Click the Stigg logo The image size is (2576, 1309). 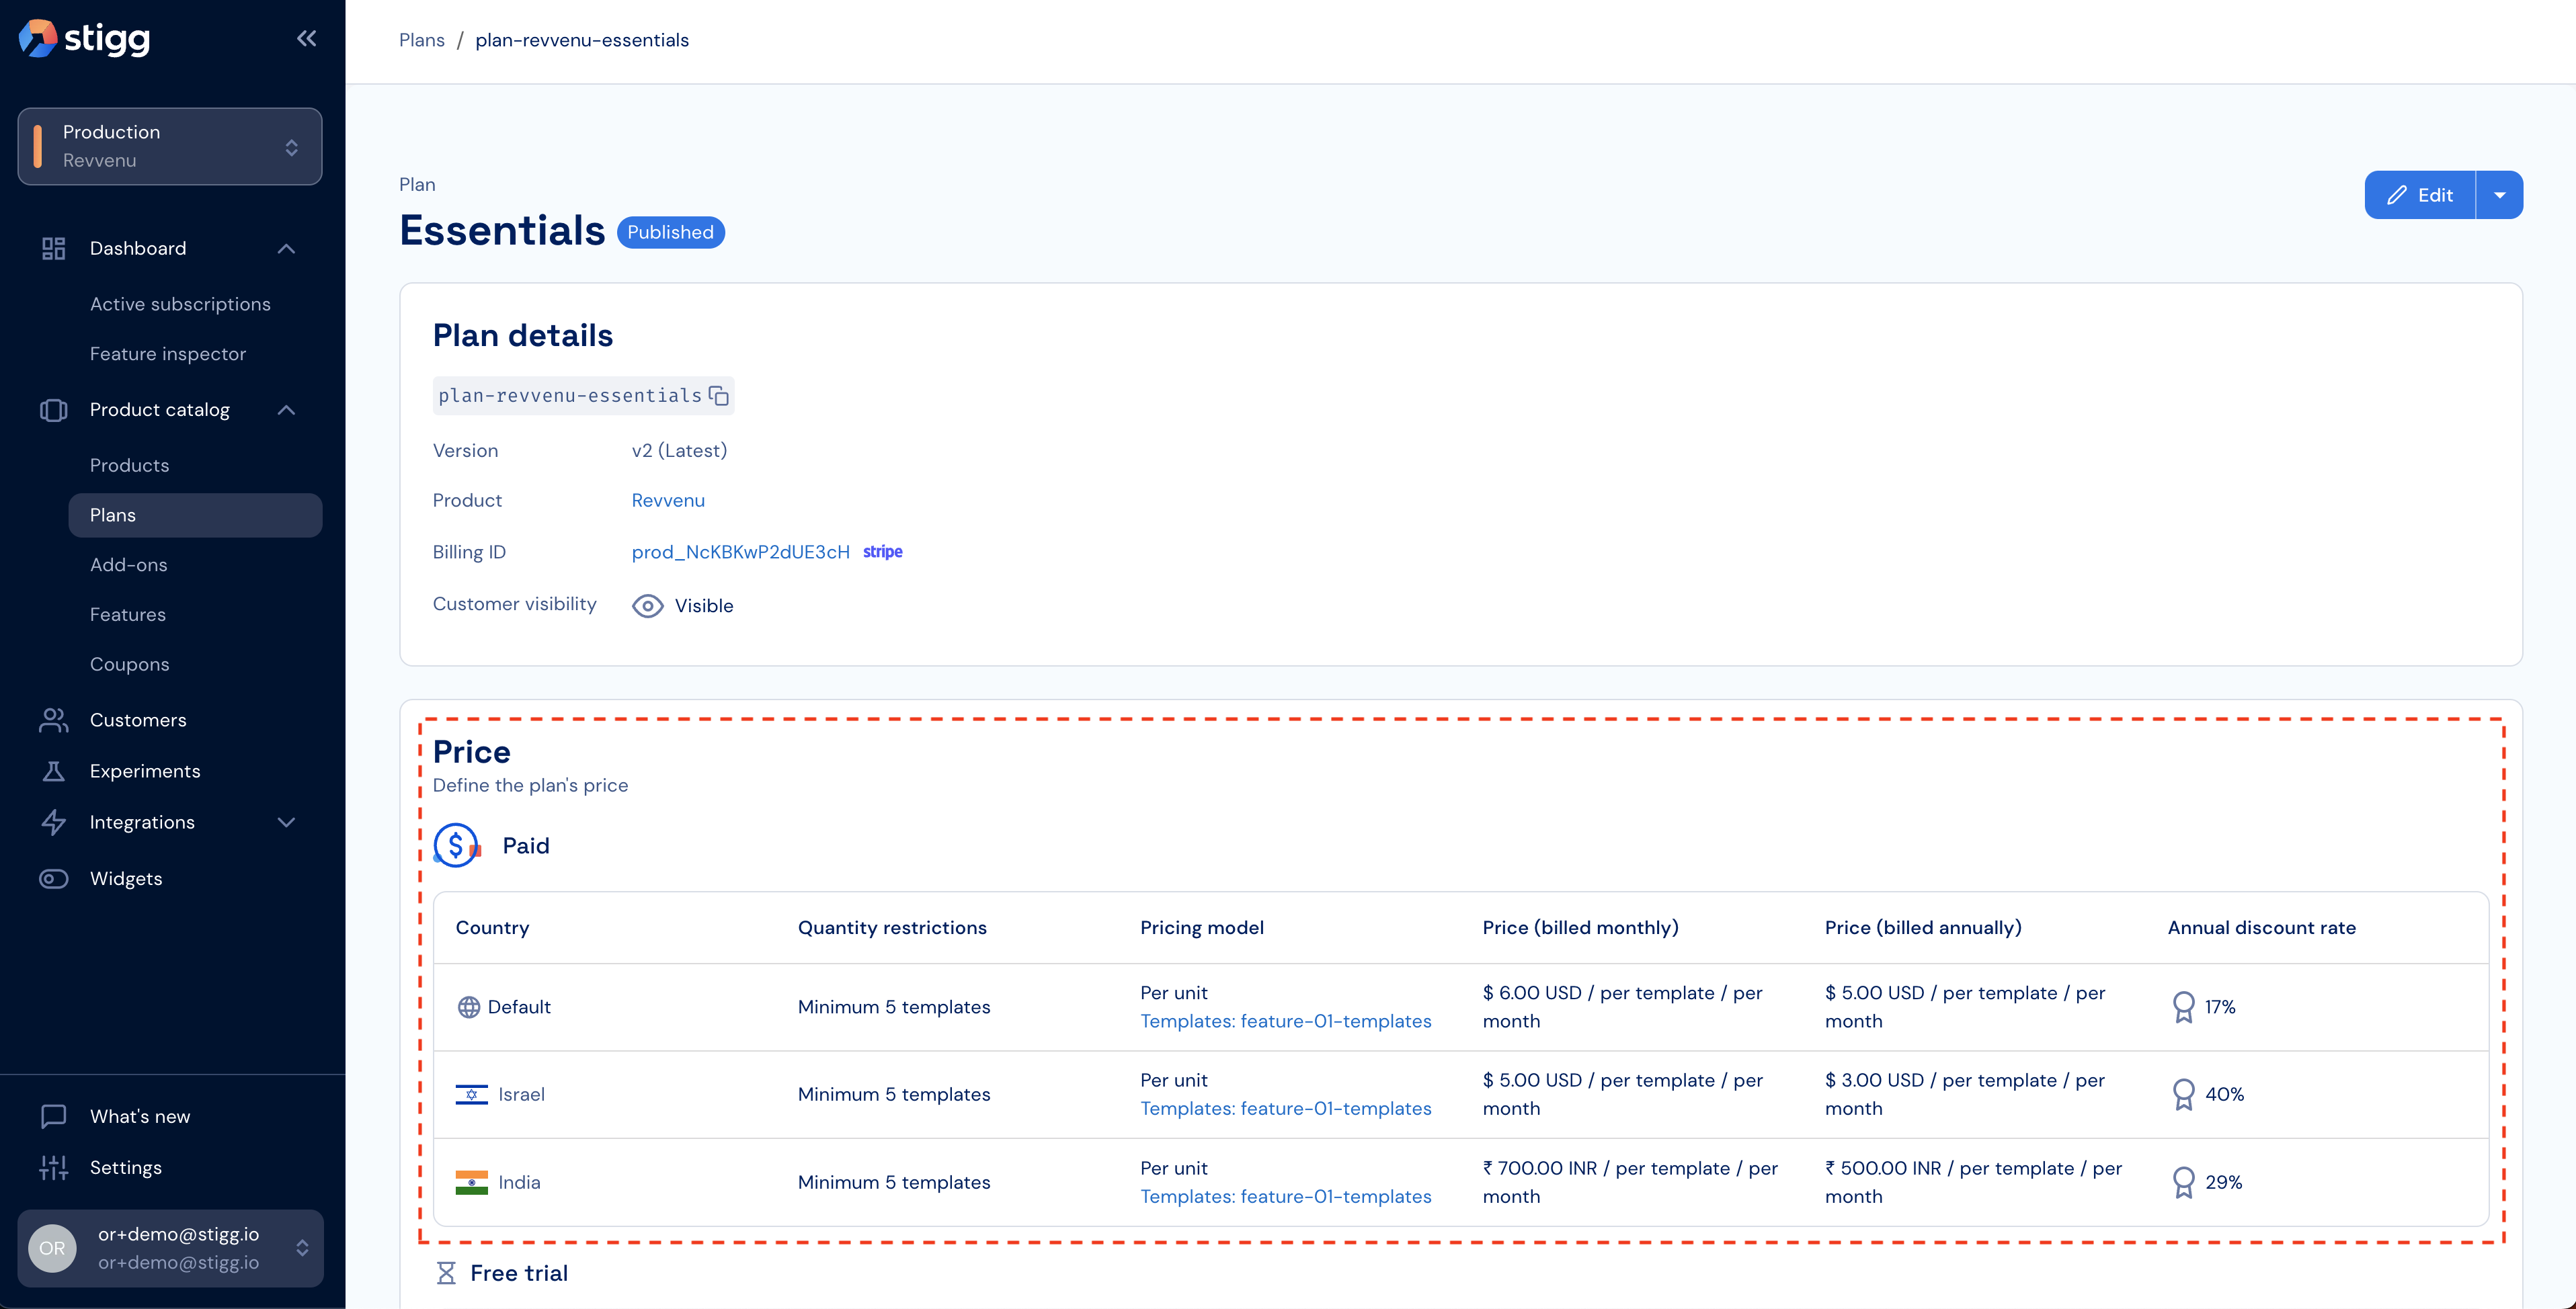[x=84, y=39]
